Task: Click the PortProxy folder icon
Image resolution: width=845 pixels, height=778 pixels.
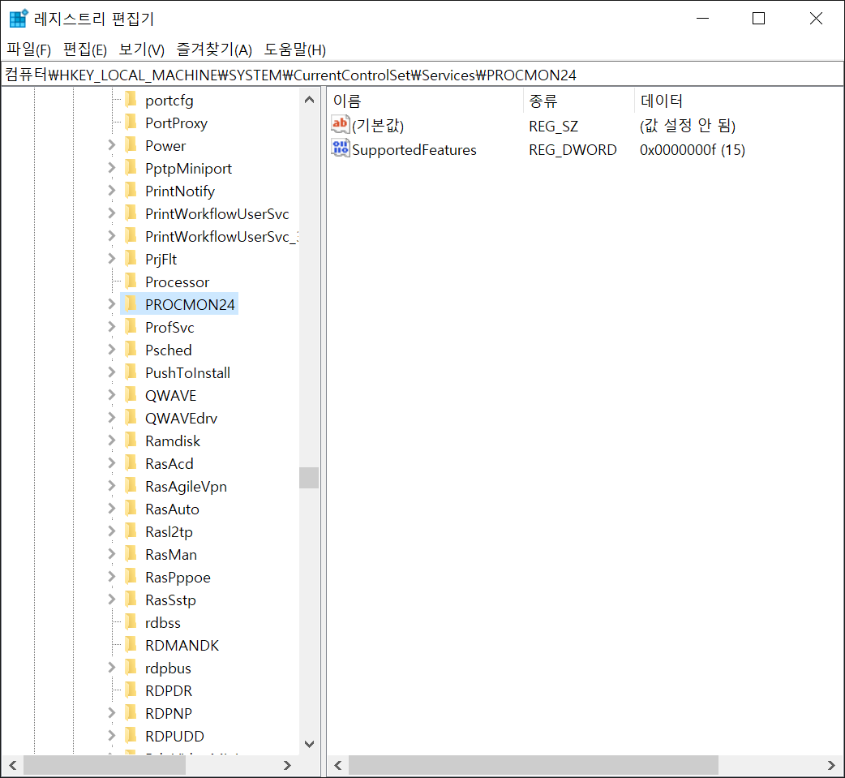Action: click(131, 123)
